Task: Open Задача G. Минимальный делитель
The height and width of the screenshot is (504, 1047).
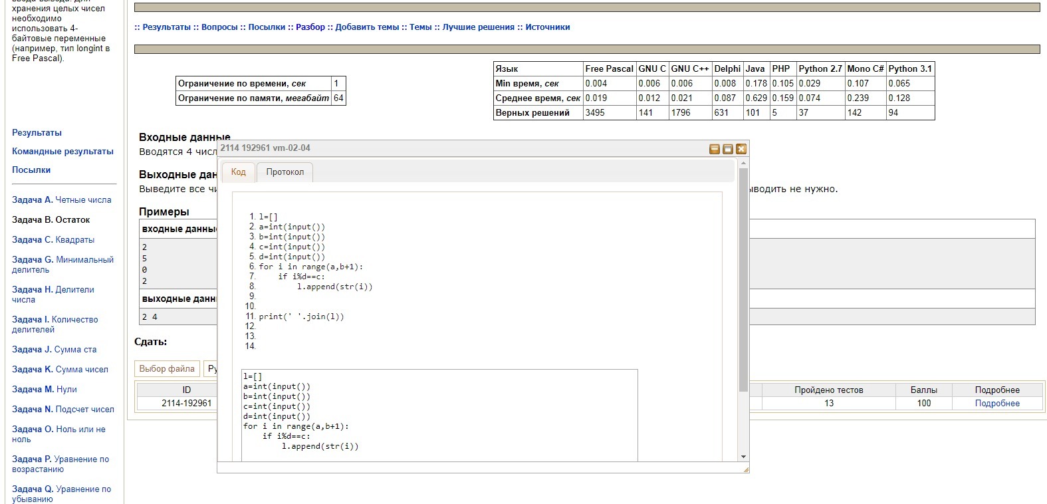Action: coord(62,265)
